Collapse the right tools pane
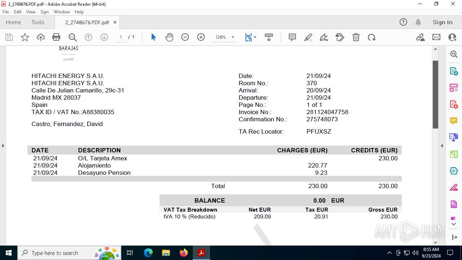Screen dimensions: 462x260 pos(454,237)
